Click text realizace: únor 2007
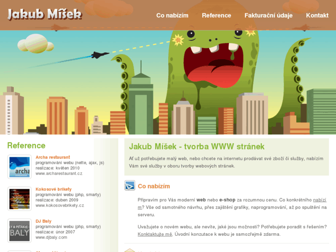The image size is (336, 252). click(x=55, y=232)
